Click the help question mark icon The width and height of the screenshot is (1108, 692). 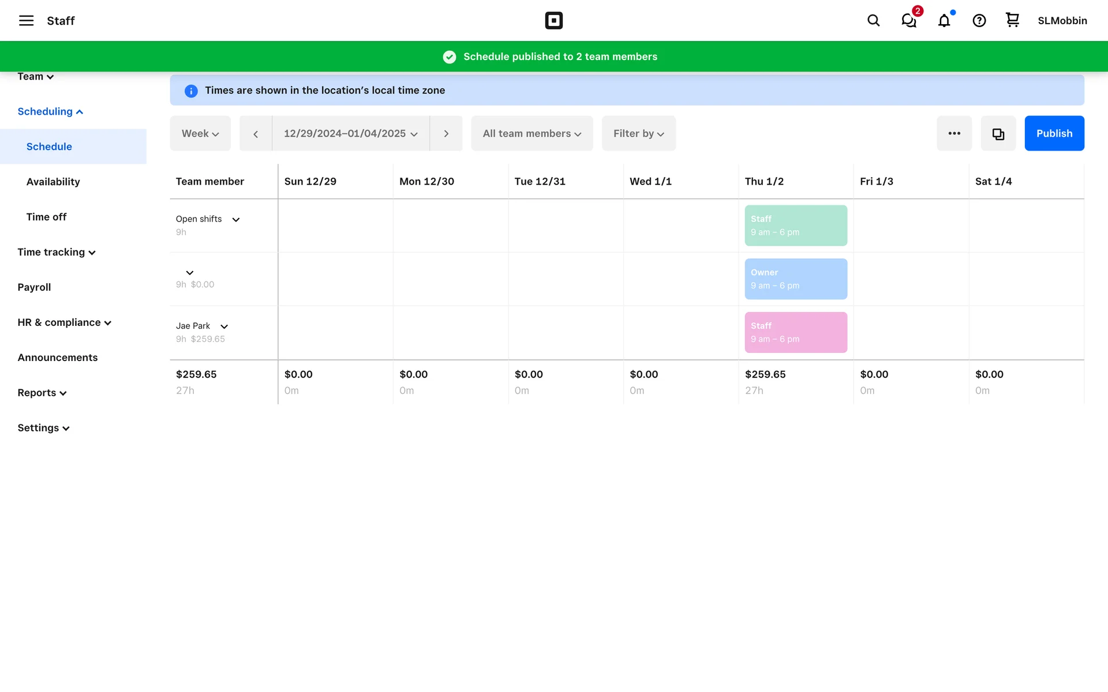(979, 21)
